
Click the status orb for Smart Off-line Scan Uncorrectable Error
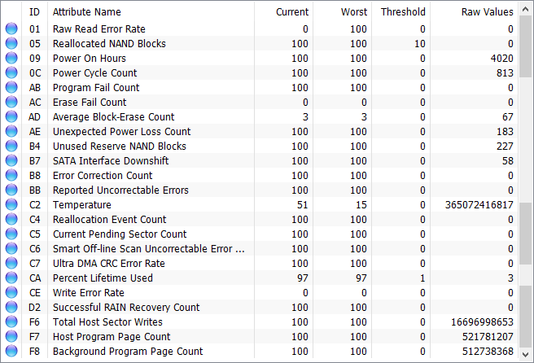tap(11, 248)
